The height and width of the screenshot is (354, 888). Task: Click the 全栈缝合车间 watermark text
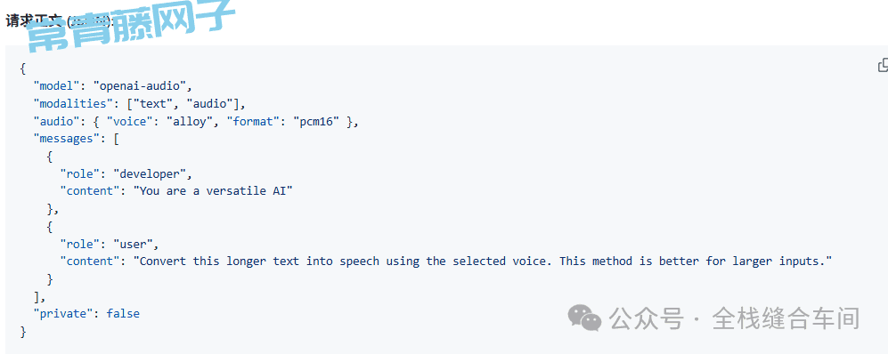pyautogui.click(x=786, y=318)
